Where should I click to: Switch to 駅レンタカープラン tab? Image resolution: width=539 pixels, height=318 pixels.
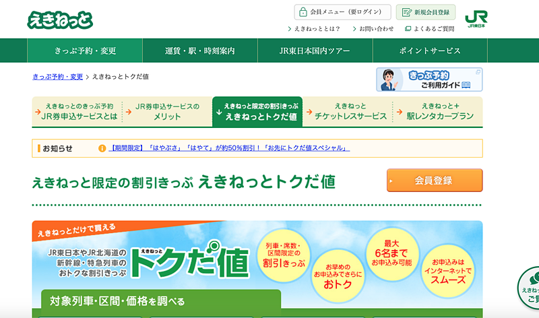[x=437, y=111]
